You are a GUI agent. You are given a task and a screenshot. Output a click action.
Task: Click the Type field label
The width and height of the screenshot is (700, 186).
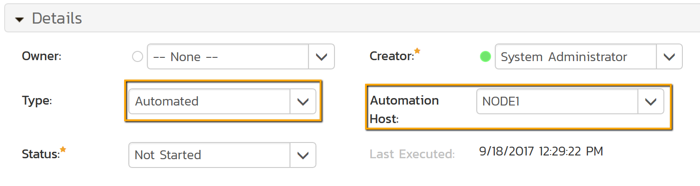pos(37,101)
